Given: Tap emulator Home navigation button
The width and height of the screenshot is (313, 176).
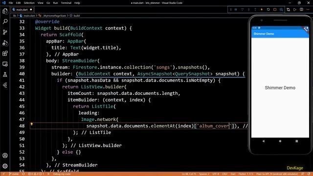Looking at the screenshot, I should 280,141.
